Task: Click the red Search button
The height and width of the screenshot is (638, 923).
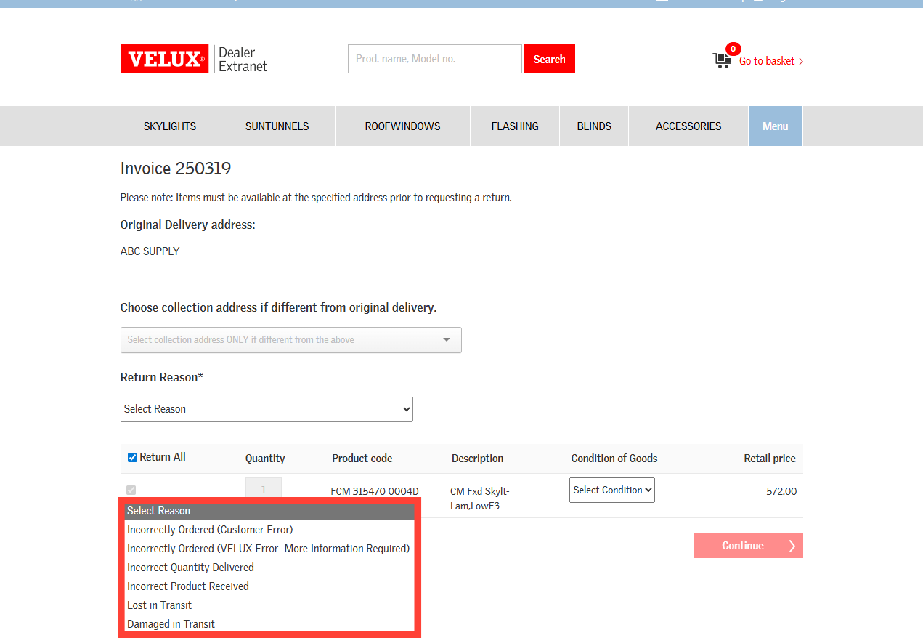Action: [x=550, y=59]
